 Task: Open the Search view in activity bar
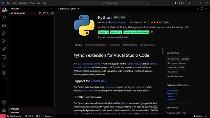[x=4, y=17]
